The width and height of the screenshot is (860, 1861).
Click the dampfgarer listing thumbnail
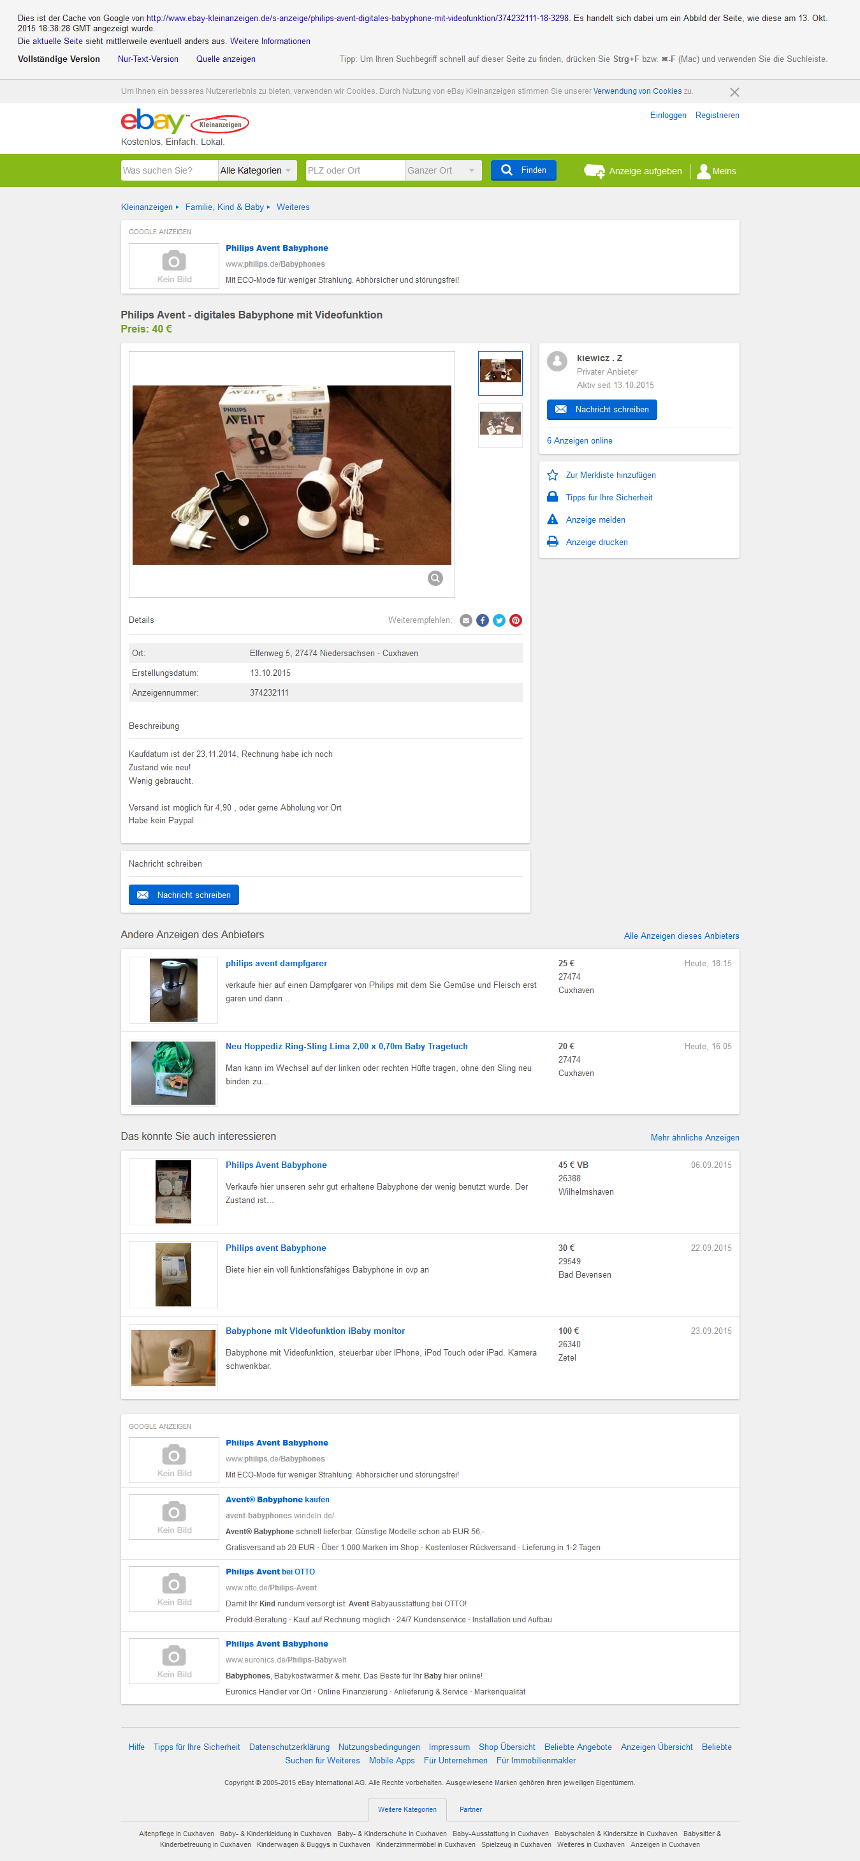click(173, 990)
